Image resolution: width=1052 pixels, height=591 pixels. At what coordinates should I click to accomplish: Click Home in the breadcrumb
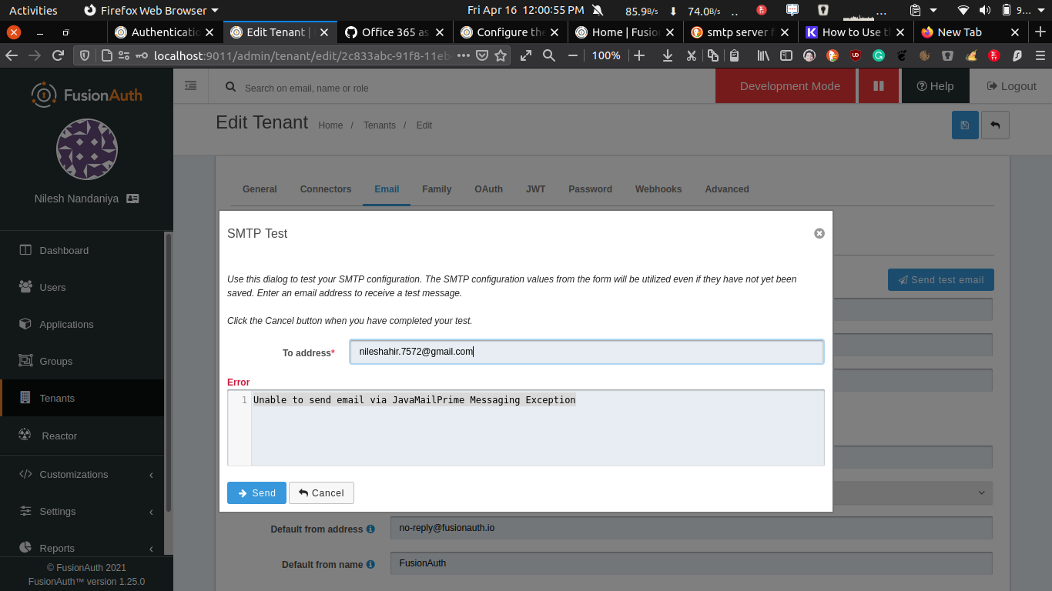(330, 125)
